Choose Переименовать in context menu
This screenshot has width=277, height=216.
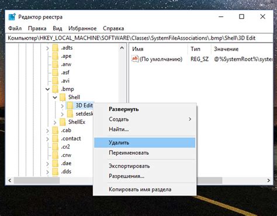(144, 153)
